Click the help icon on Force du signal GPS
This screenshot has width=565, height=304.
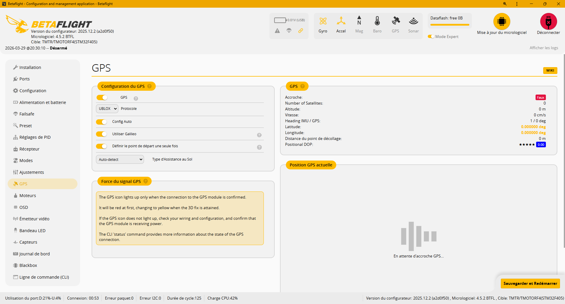[145, 181]
